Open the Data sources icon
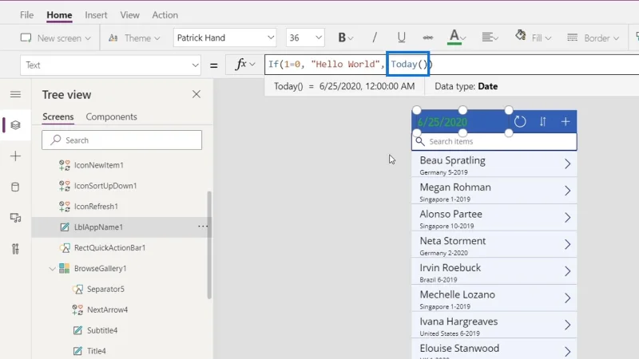The height and width of the screenshot is (359, 639). click(15, 187)
